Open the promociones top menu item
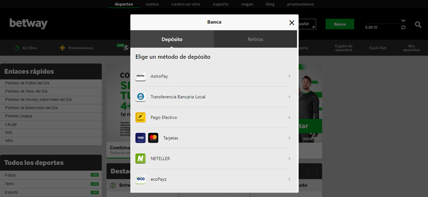The width and height of the screenshot is (428, 197). 300,4
